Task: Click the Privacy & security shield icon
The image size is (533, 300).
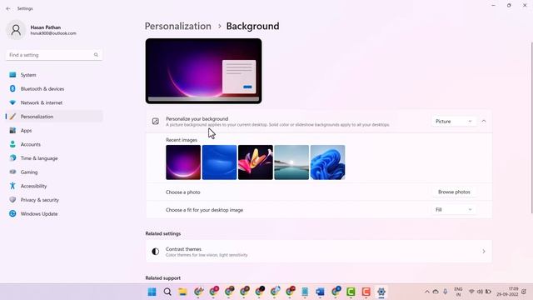Action: (12, 200)
